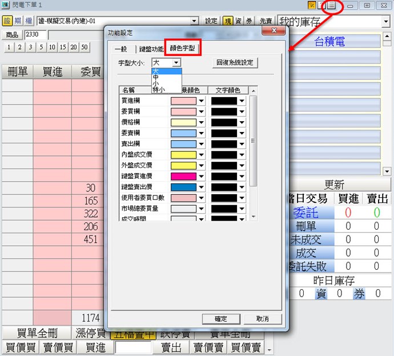Toggle the 資 margin trading button
The image size is (394, 356).
click(239, 21)
